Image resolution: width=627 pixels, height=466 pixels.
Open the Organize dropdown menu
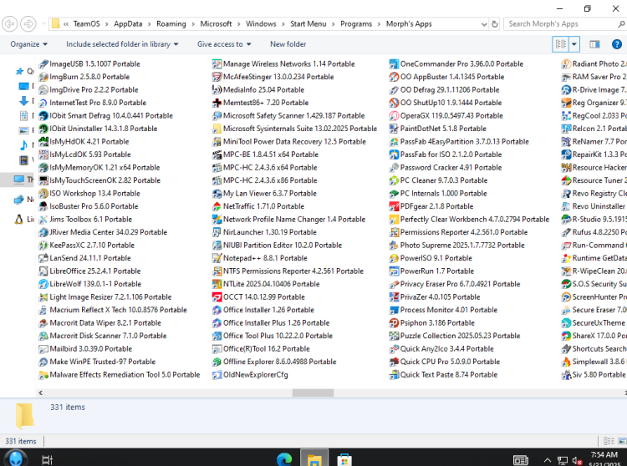click(x=28, y=44)
